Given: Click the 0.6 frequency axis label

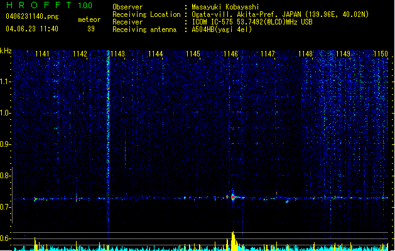Looking at the screenshot, I should pos(5,238).
